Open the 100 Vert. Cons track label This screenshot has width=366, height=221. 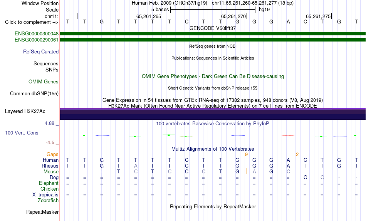[22, 133]
